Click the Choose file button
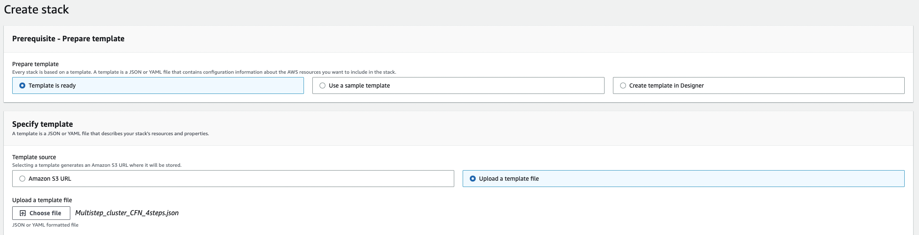 [41, 213]
